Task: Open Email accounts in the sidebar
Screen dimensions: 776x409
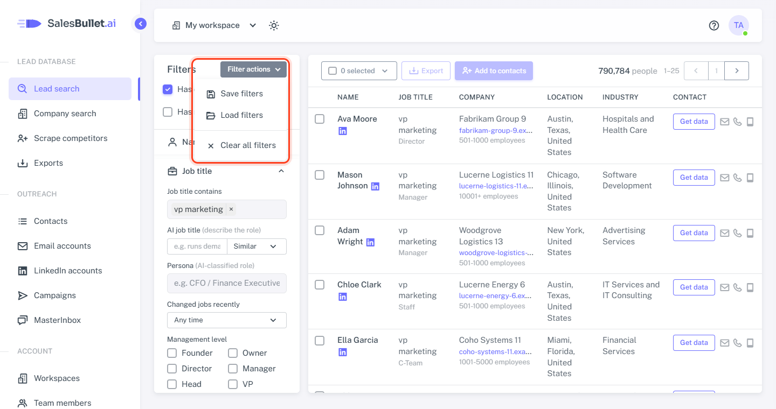Action: 70,246
